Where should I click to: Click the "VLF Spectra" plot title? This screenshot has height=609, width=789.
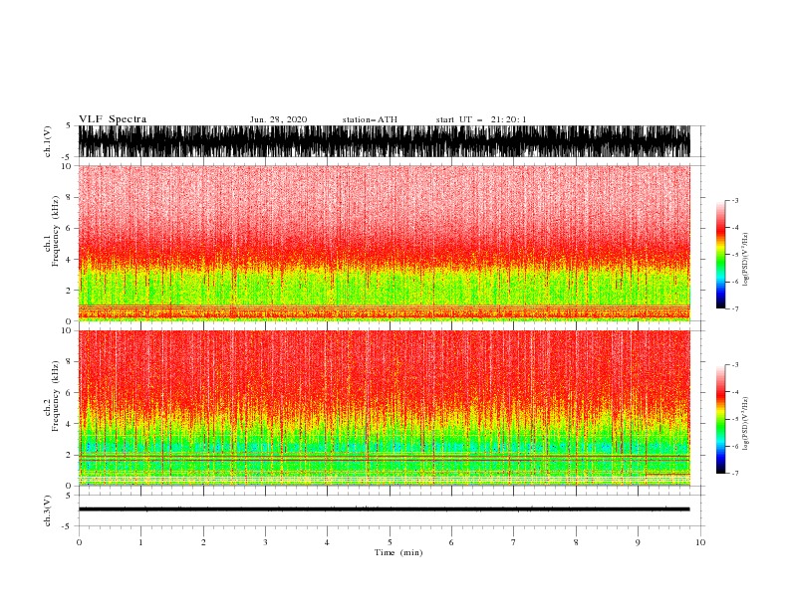[x=113, y=119]
